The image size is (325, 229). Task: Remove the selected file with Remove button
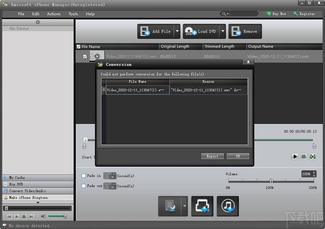click(245, 31)
